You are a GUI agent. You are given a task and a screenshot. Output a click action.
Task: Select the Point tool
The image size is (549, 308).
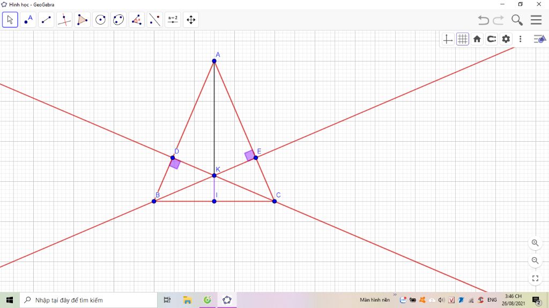coord(28,20)
